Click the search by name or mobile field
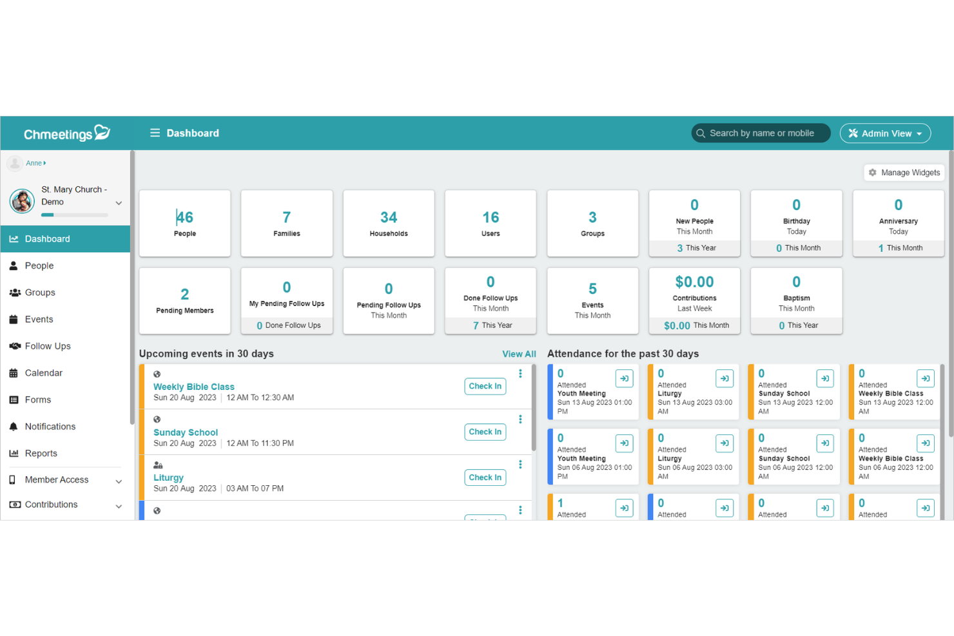This screenshot has width=954, height=636. pyautogui.click(x=761, y=133)
